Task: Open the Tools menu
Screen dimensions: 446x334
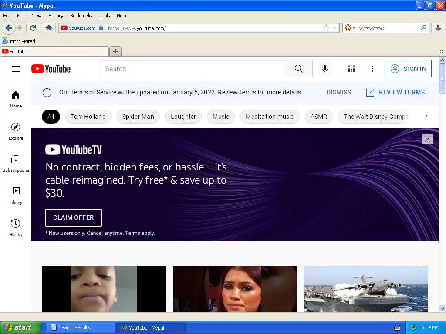Action: coord(105,16)
